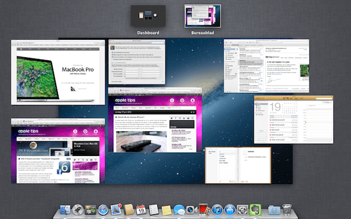Switch to the Dashboard space
351x219 pixels.
click(x=148, y=16)
